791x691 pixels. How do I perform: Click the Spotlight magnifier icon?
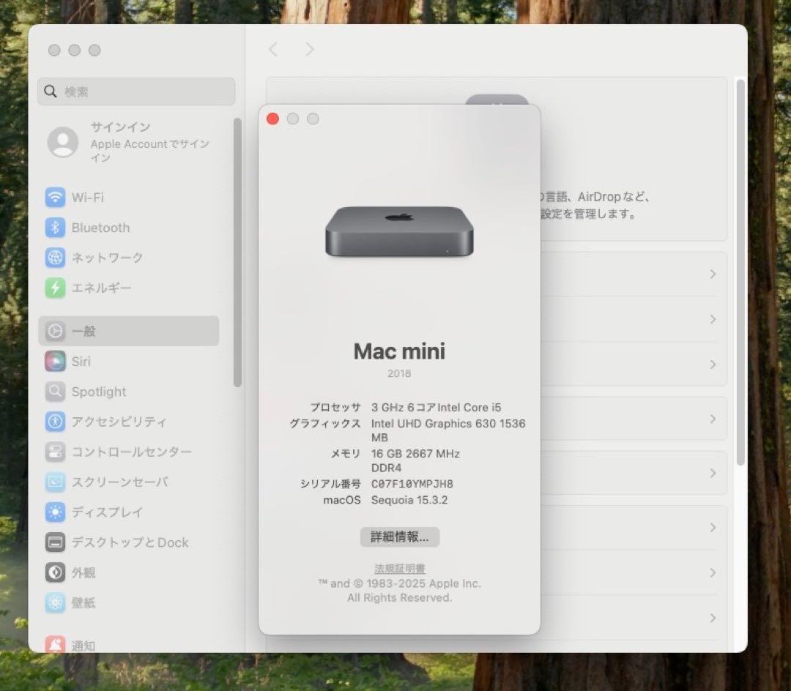pos(55,392)
